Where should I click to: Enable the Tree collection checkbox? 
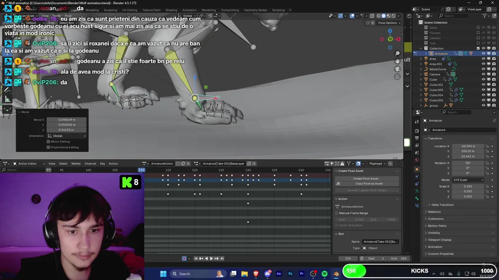(x=478, y=43)
